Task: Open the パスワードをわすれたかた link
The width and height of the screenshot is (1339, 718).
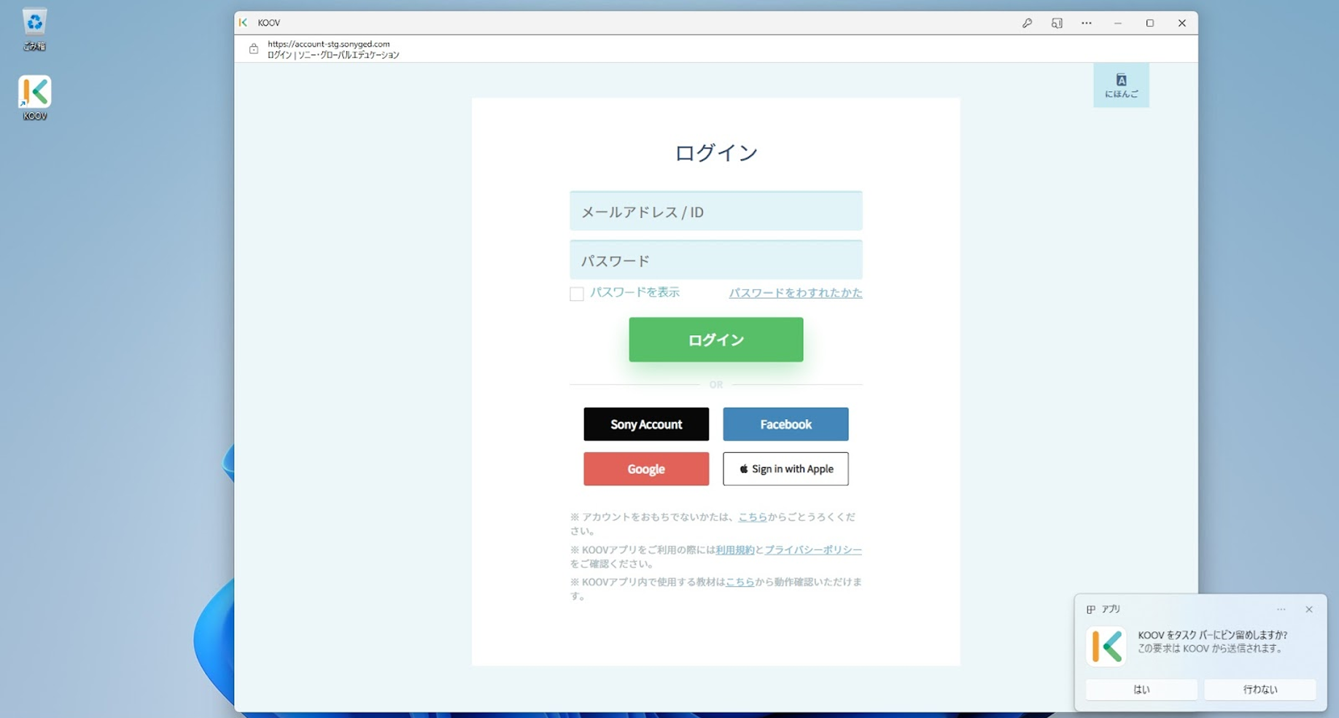Action: point(795,292)
